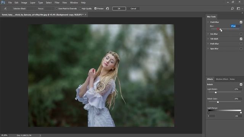Click the Selection Bleed input field
Screen dimensions: 244x137
click(x=31, y=8)
